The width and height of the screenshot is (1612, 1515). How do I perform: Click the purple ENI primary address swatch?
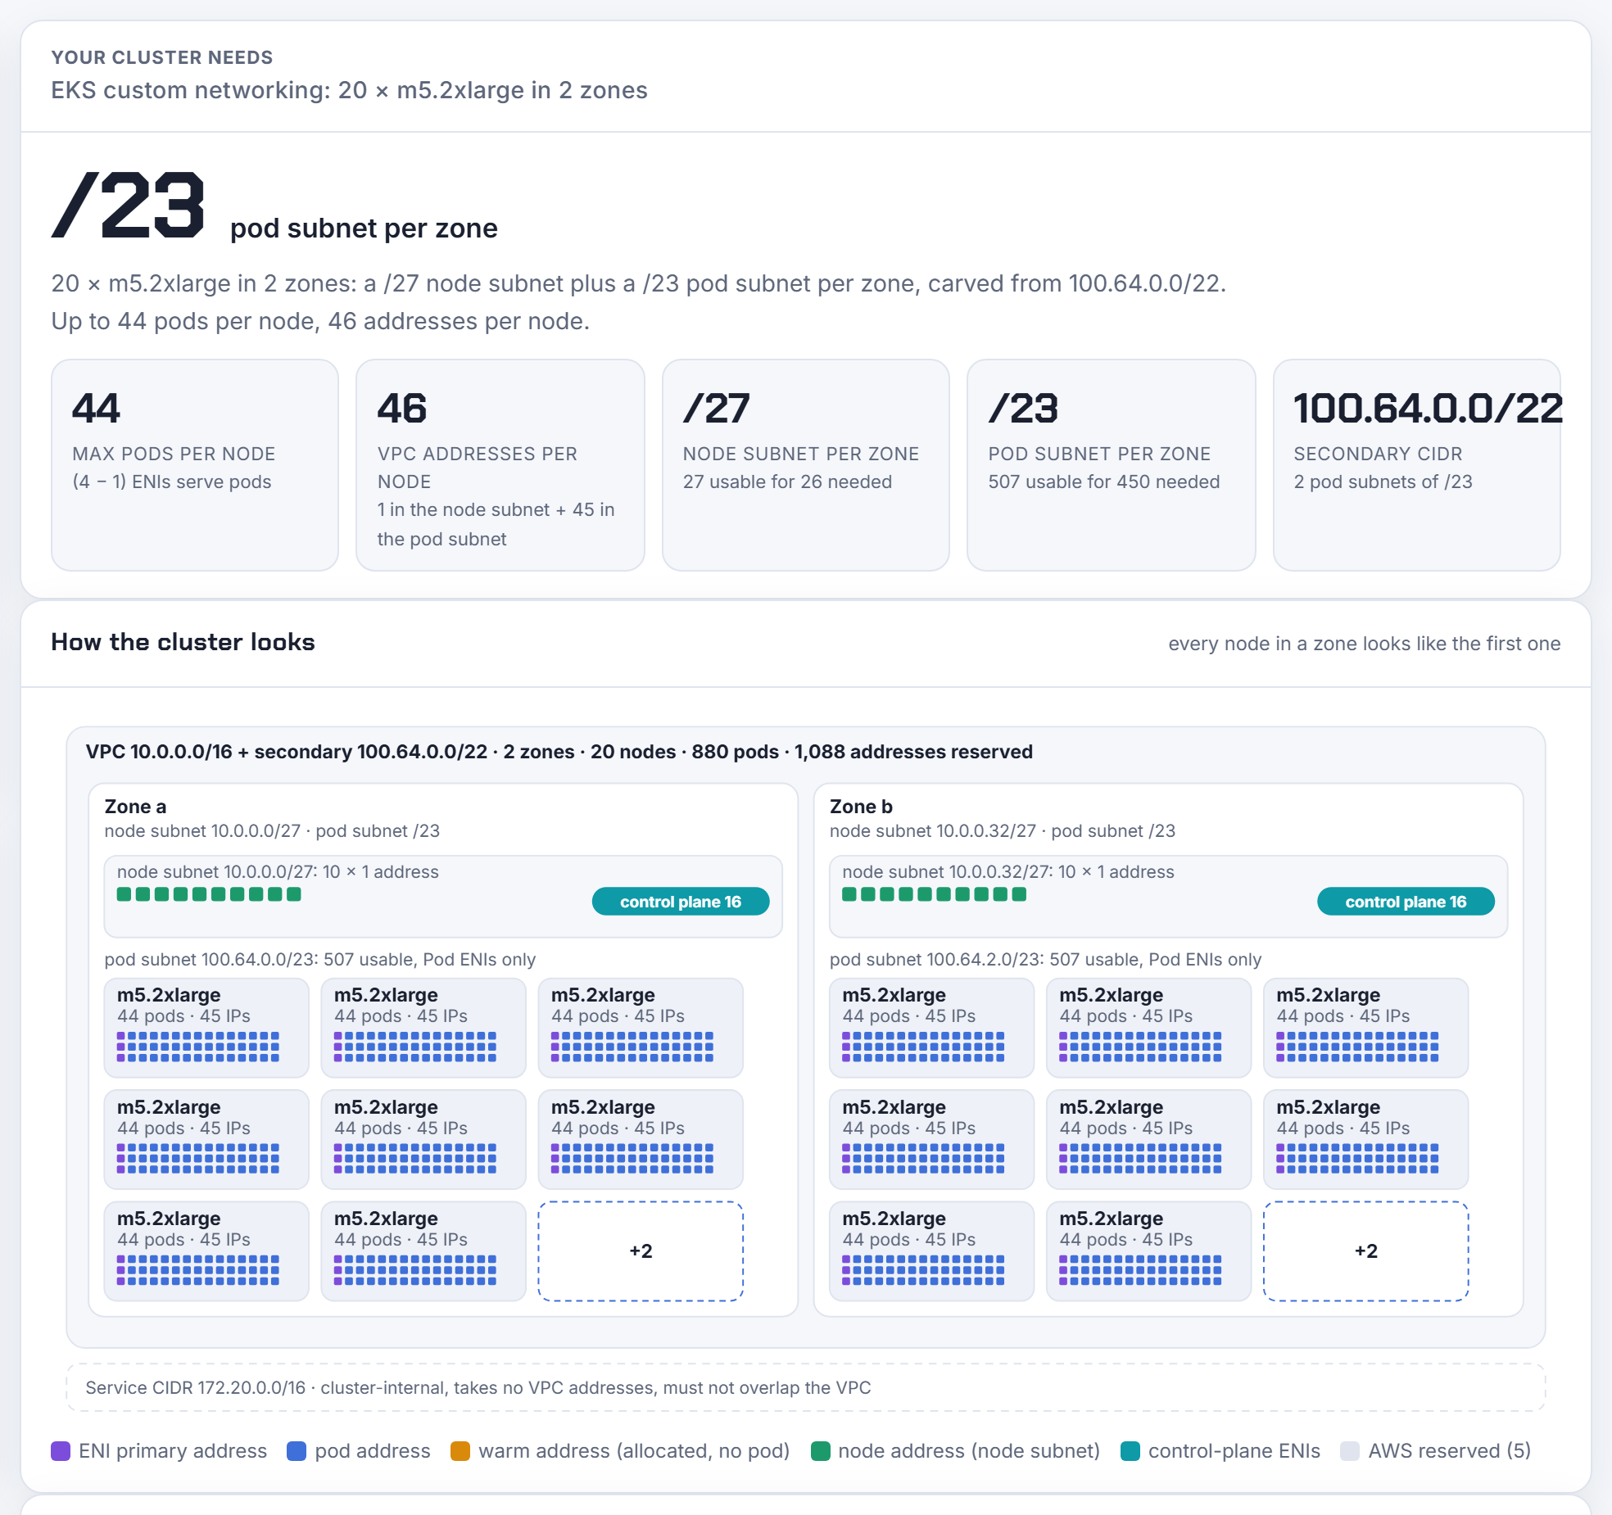click(61, 1451)
